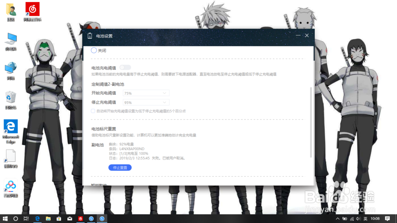Click the 电池设置 title text
397x223 pixels.
(104, 36)
